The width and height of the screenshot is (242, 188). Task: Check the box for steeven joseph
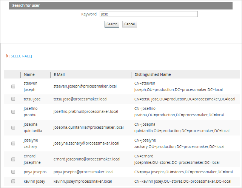coord(13,86)
